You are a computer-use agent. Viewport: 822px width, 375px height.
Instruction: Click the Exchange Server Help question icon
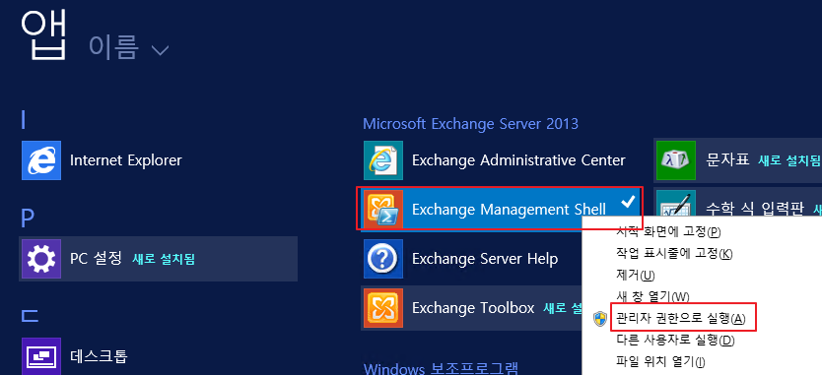383,259
